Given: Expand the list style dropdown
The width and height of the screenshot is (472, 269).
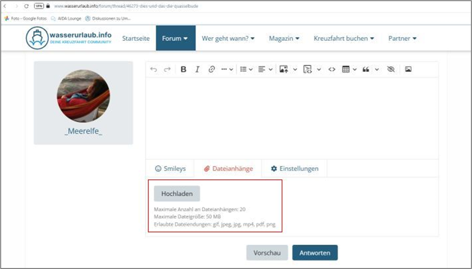Looking at the screenshot, I should [x=246, y=69].
